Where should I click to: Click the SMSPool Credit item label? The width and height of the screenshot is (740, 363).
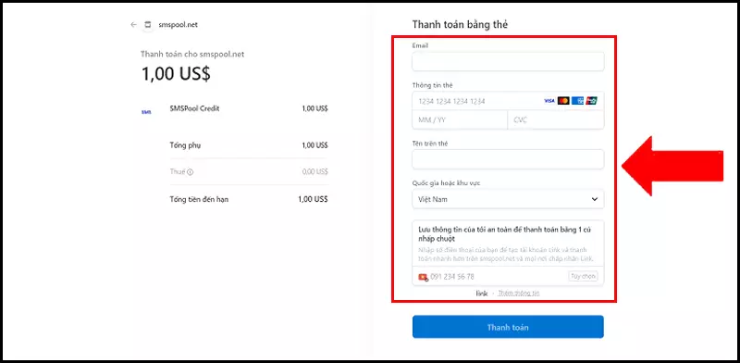pyautogui.click(x=194, y=108)
